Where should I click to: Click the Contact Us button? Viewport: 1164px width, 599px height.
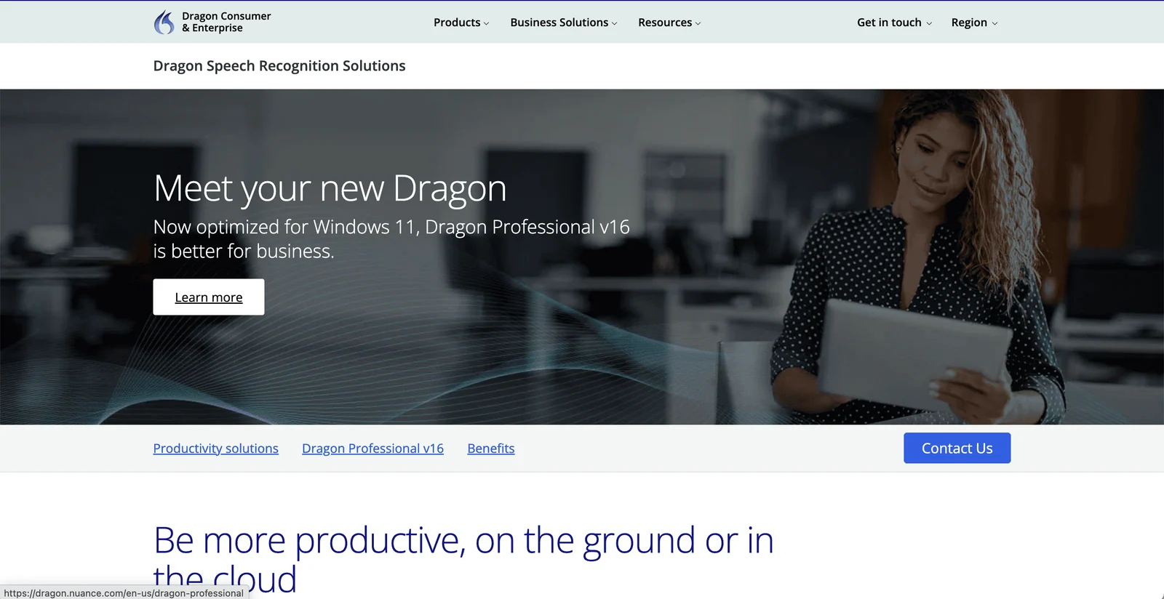point(957,448)
